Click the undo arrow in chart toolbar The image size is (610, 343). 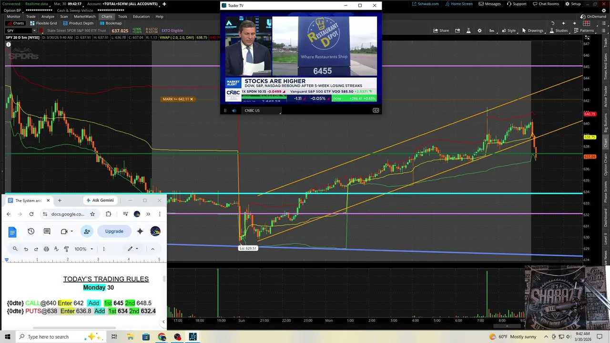coord(553,23)
